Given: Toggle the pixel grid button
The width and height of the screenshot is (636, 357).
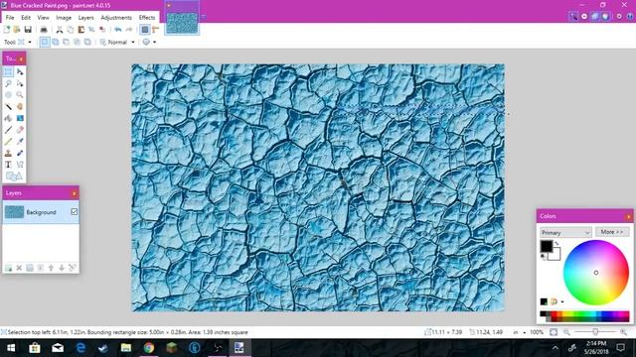Looking at the screenshot, I should tap(145, 30).
